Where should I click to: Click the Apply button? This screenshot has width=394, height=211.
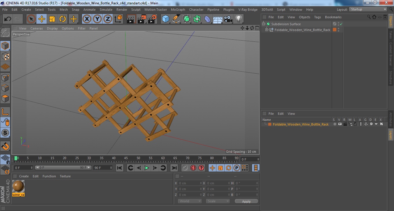point(246,201)
